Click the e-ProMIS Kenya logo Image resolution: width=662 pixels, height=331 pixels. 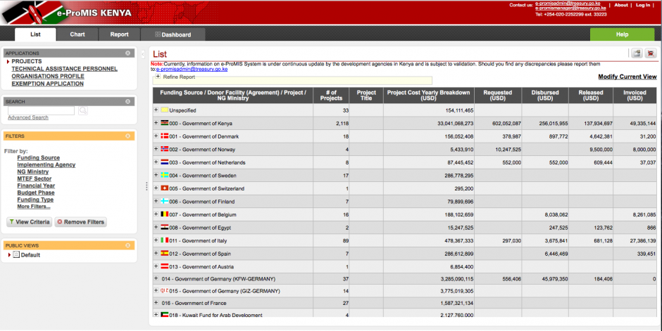coord(68,13)
